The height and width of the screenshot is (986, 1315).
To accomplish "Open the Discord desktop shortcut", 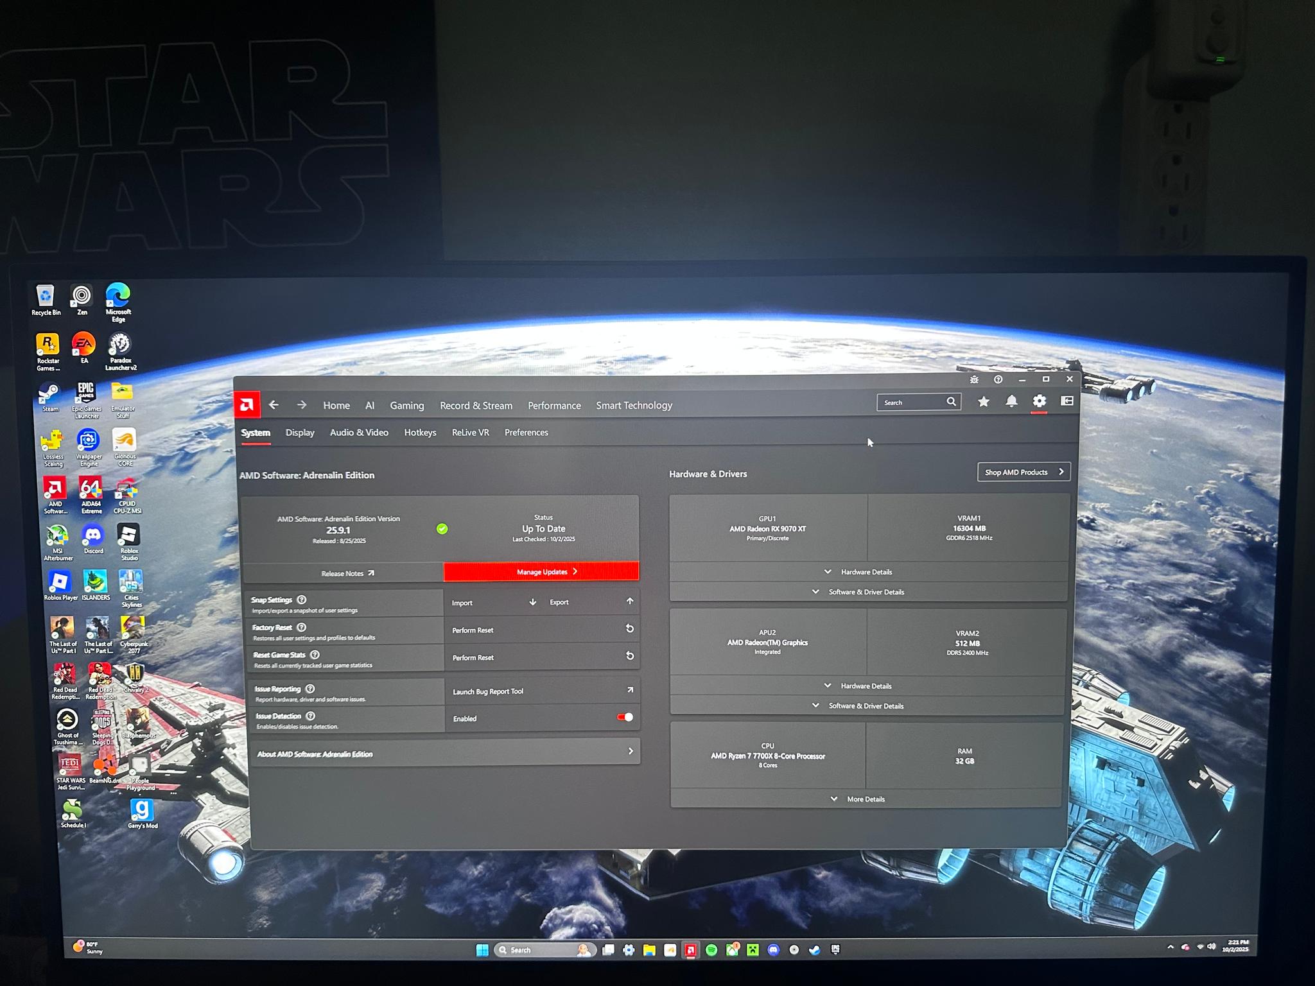I will click(93, 539).
